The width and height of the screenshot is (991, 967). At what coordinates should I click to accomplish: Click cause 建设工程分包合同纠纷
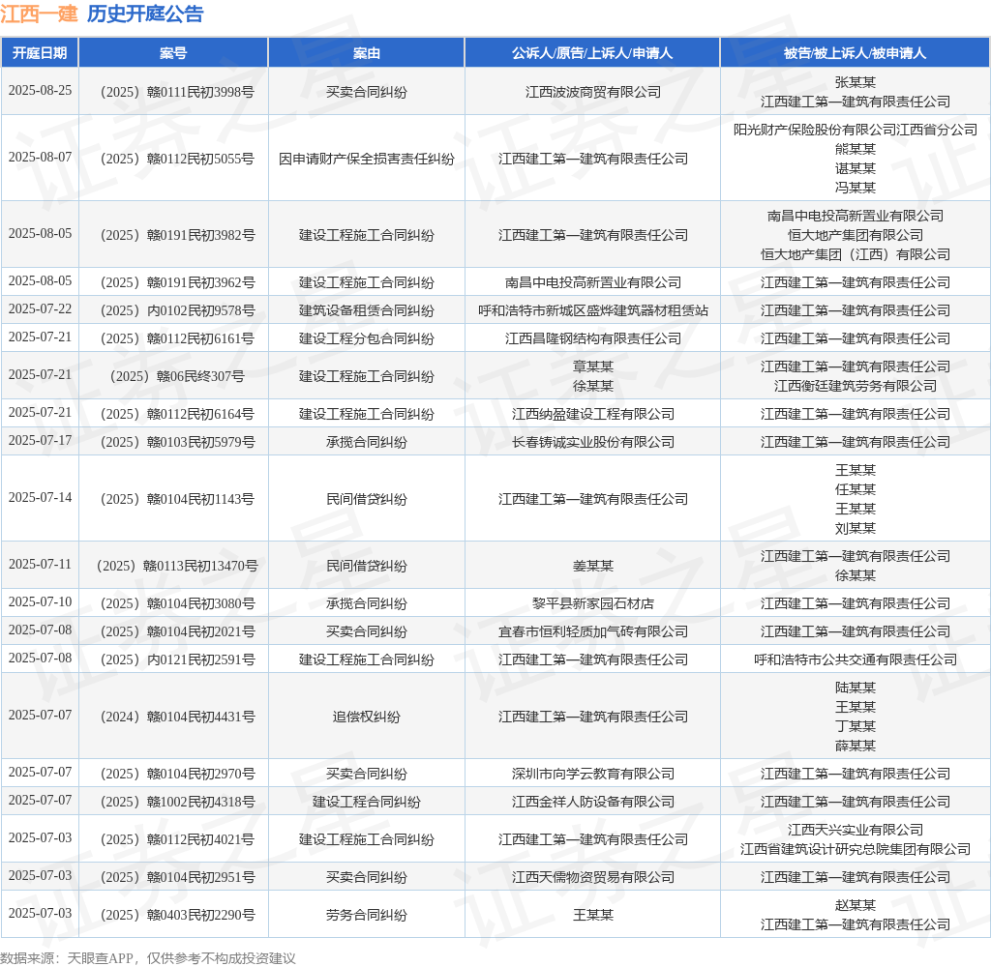click(367, 338)
